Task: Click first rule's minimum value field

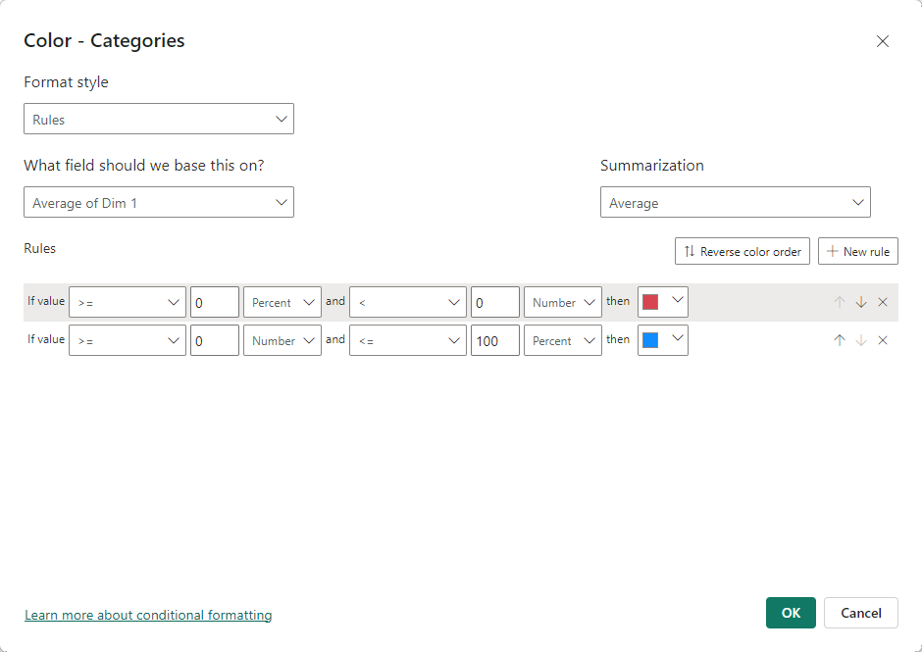Action: (215, 302)
